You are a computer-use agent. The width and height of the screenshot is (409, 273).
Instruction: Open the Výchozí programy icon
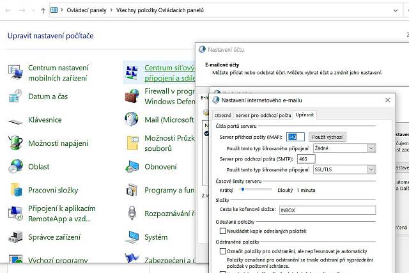(15, 258)
